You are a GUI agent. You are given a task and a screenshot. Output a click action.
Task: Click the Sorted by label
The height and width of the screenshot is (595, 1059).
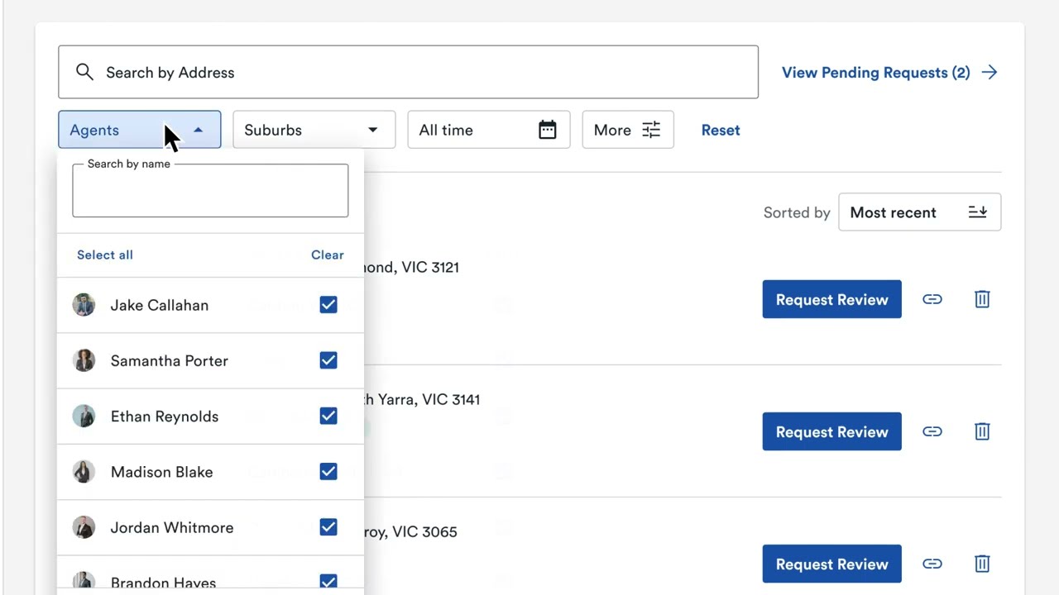[797, 212]
